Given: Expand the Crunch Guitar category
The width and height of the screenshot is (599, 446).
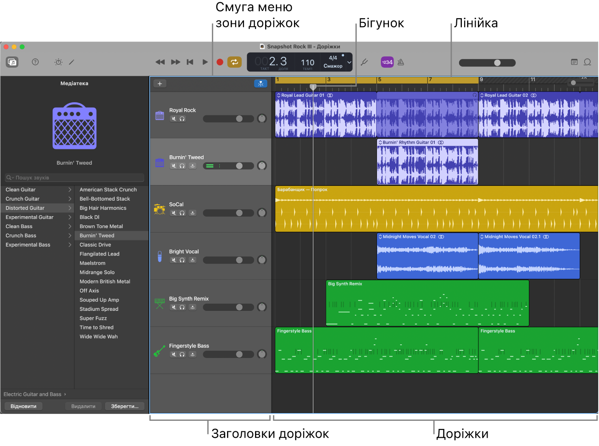Looking at the screenshot, I should (x=70, y=199).
